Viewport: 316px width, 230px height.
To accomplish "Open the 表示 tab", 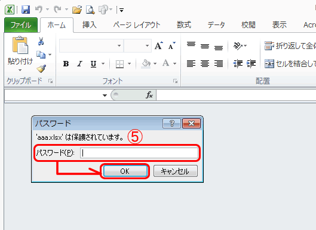I will (280, 25).
